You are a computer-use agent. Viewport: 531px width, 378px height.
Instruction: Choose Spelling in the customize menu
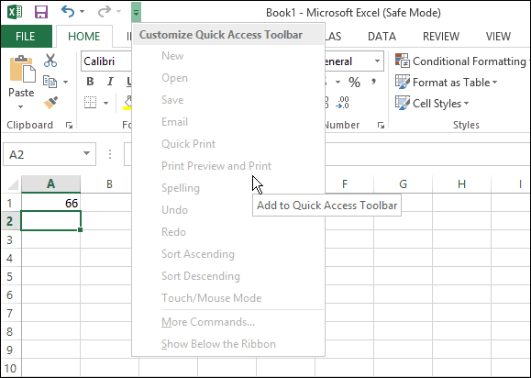coord(228,188)
